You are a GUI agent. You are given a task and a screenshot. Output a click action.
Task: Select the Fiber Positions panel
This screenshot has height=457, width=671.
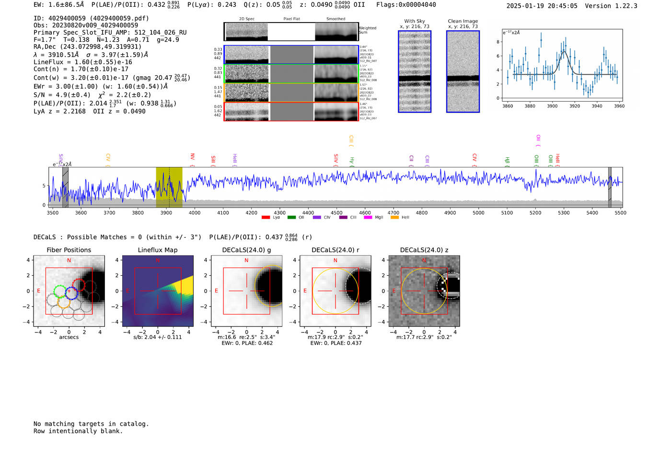[69, 291]
